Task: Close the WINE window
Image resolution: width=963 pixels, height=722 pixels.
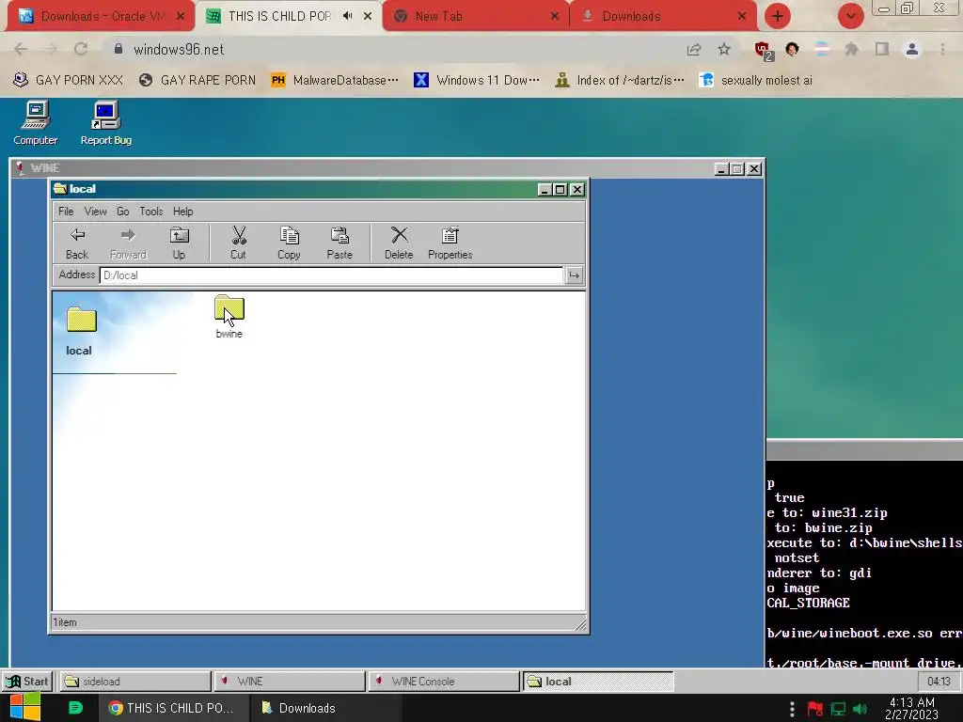Action: tap(754, 169)
